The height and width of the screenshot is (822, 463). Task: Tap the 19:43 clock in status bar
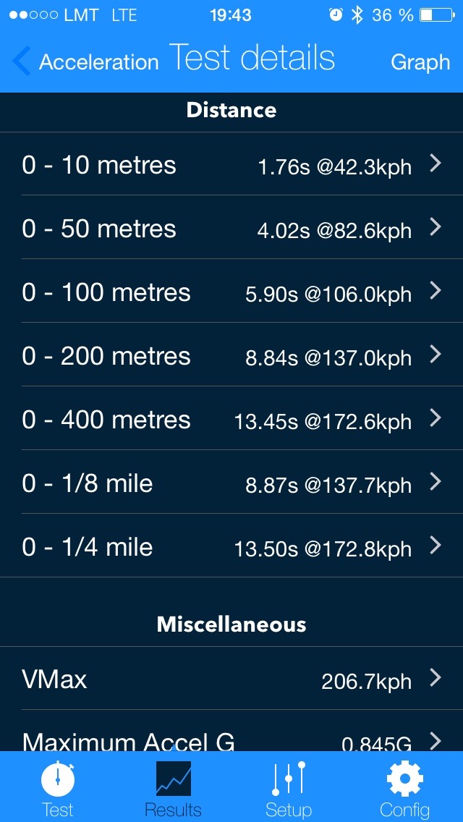tap(231, 15)
